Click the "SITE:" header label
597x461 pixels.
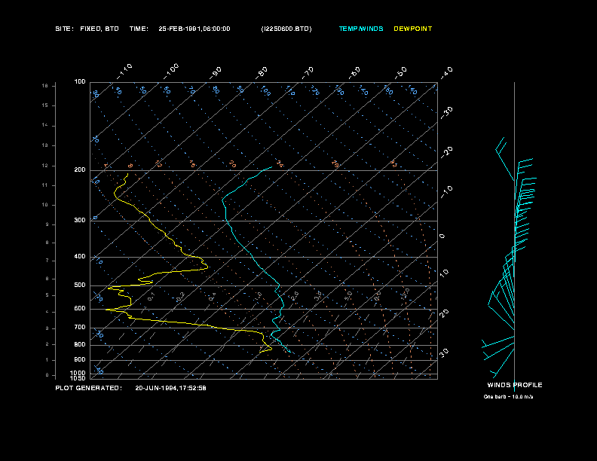64,29
